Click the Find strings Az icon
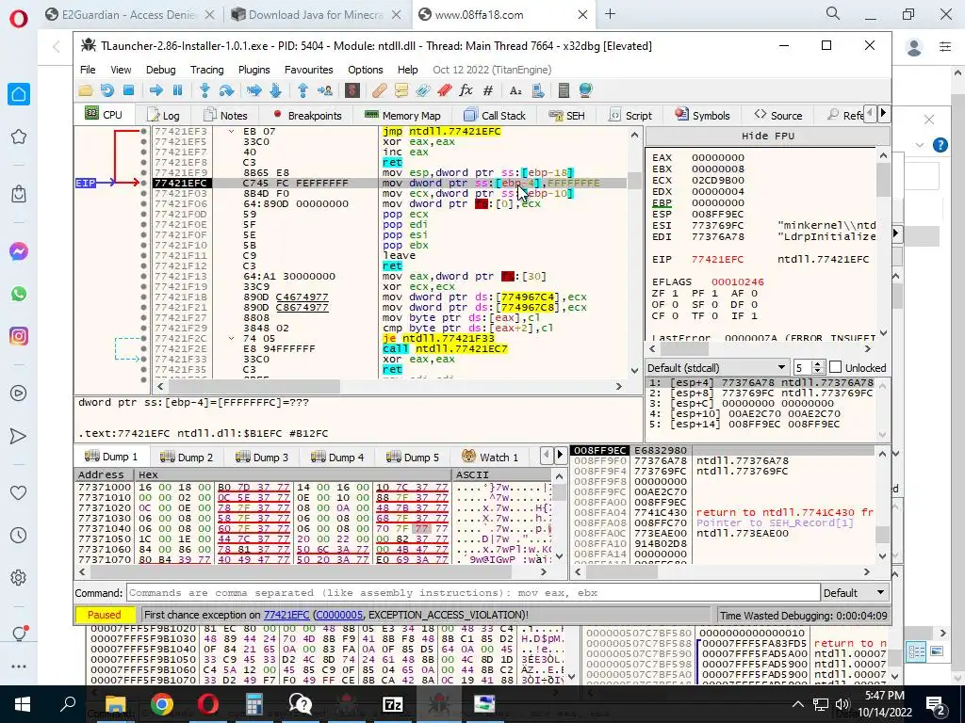The image size is (965, 723). [x=515, y=91]
